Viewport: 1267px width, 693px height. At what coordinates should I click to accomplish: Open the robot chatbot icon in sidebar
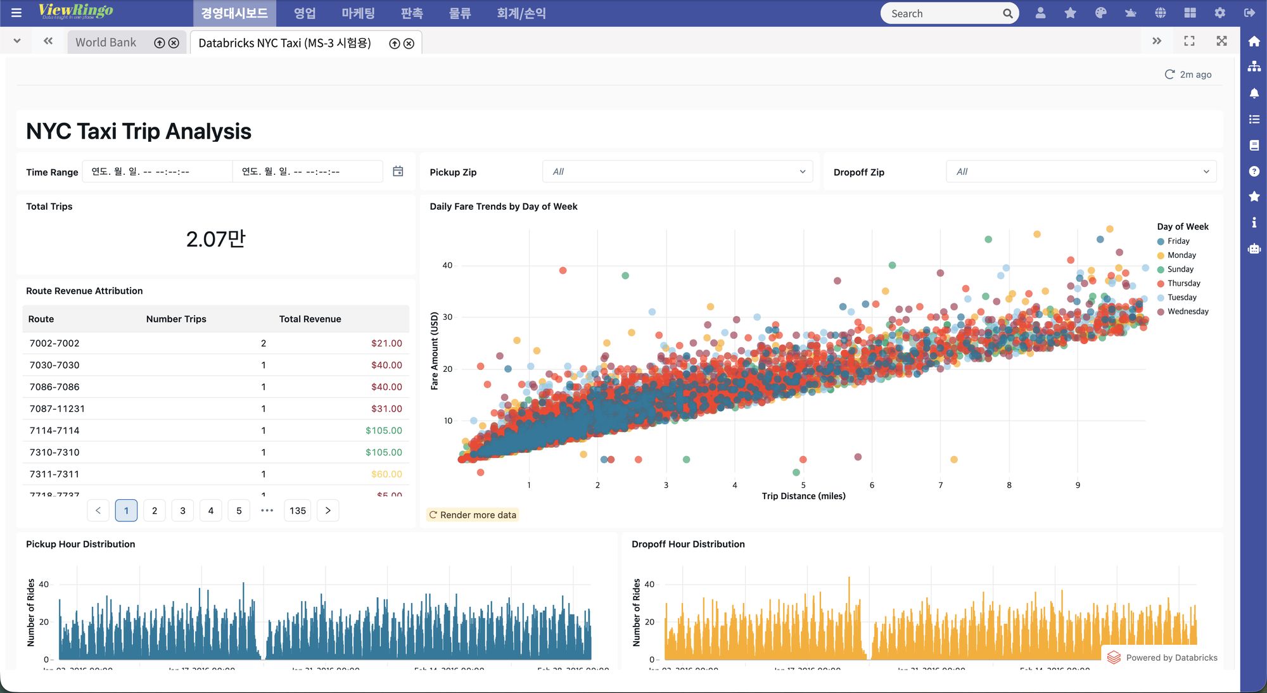[1254, 248]
